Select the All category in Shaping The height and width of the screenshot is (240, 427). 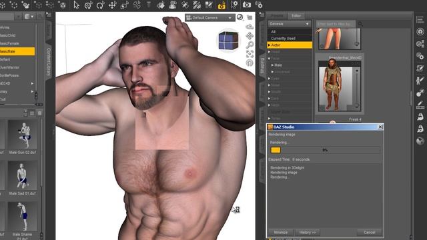point(290,32)
